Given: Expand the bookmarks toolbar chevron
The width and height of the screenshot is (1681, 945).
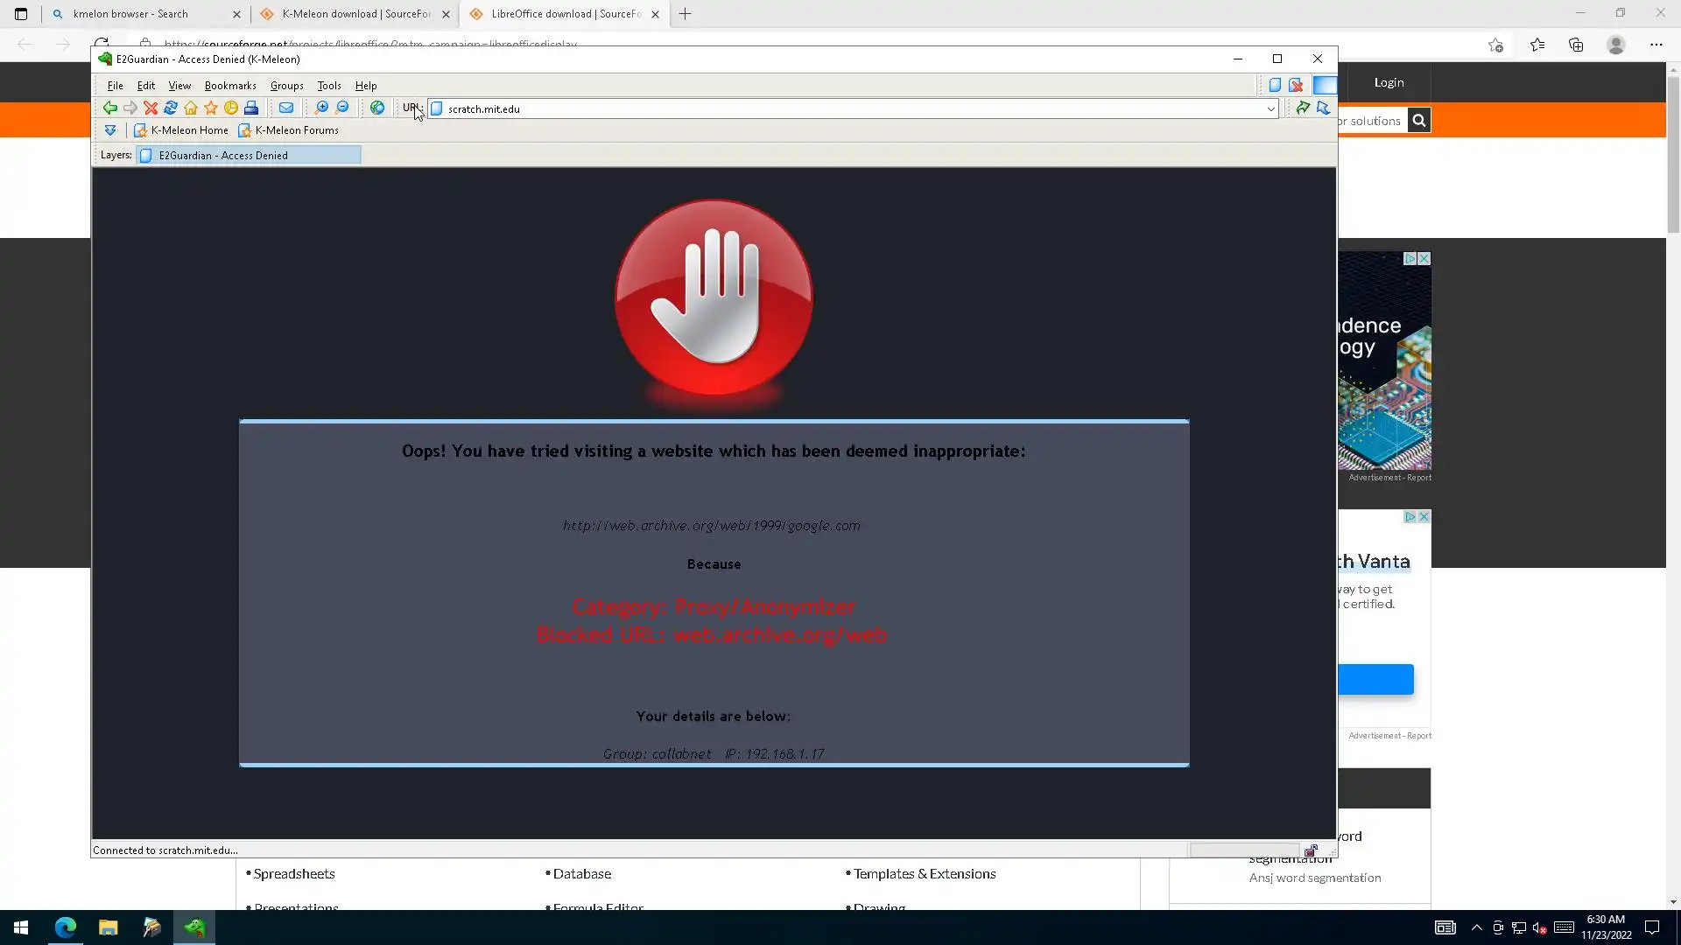Looking at the screenshot, I should (x=110, y=130).
